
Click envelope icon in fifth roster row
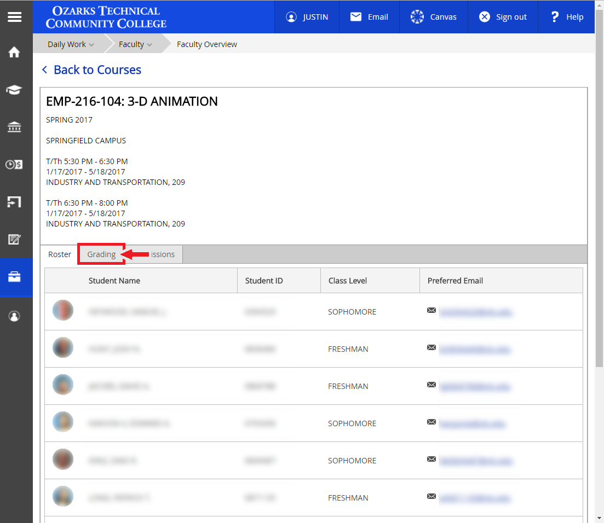(432, 459)
